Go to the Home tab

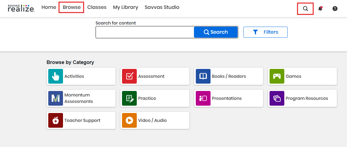tap(49, 7)
